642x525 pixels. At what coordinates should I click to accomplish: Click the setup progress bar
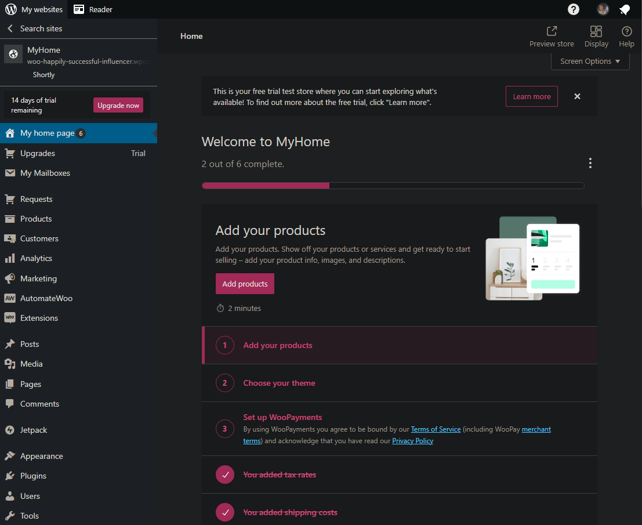[393, 186]
